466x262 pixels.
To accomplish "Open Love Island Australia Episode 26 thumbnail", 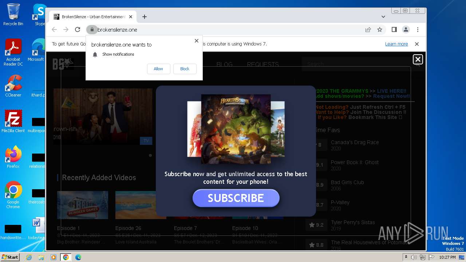I will [141, 205].
